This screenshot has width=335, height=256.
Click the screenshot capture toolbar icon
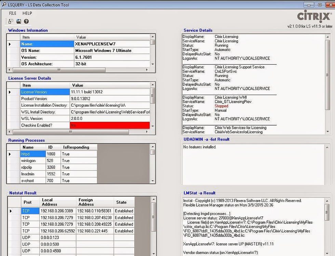18,22
